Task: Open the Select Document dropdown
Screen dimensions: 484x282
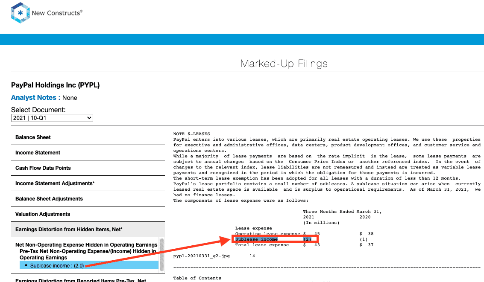Action: click(x=52, y=118)
